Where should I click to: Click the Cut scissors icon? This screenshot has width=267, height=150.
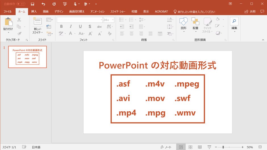(x=19, y=20)
